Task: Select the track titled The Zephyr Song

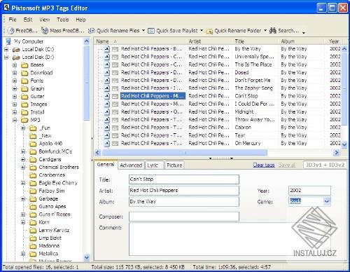Action: (x=253, y=88)
